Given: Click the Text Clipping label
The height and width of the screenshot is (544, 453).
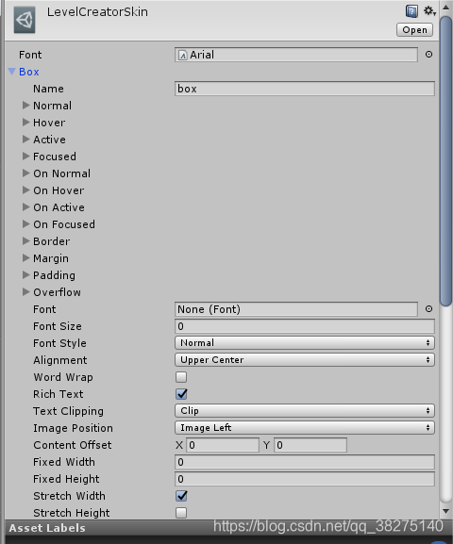Looking at the screenshot, I should pyautogui.click(x=69, y=411).
